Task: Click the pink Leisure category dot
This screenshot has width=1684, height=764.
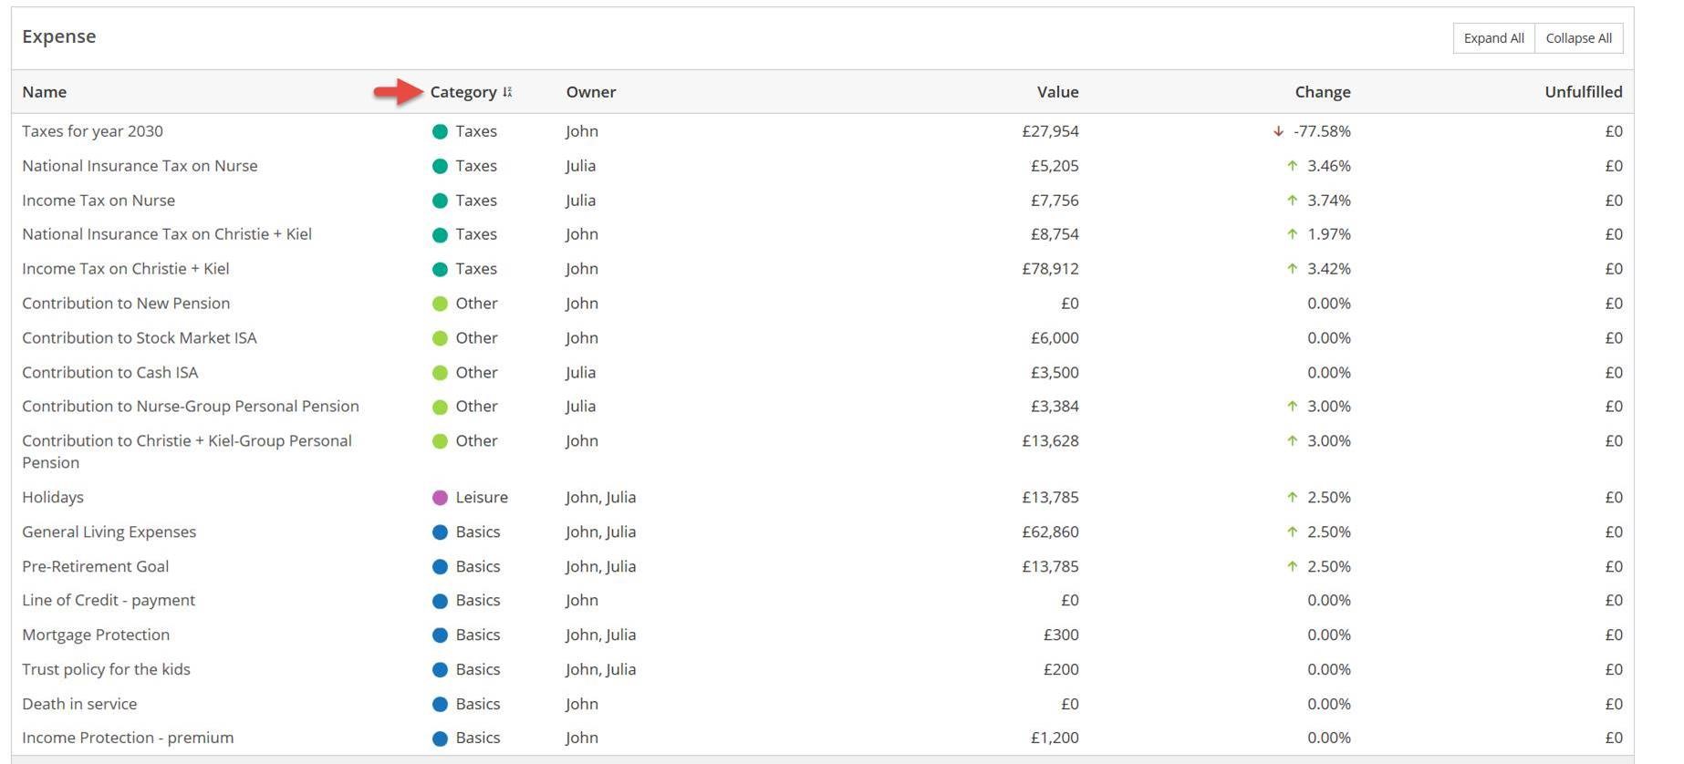Action: 440,498
